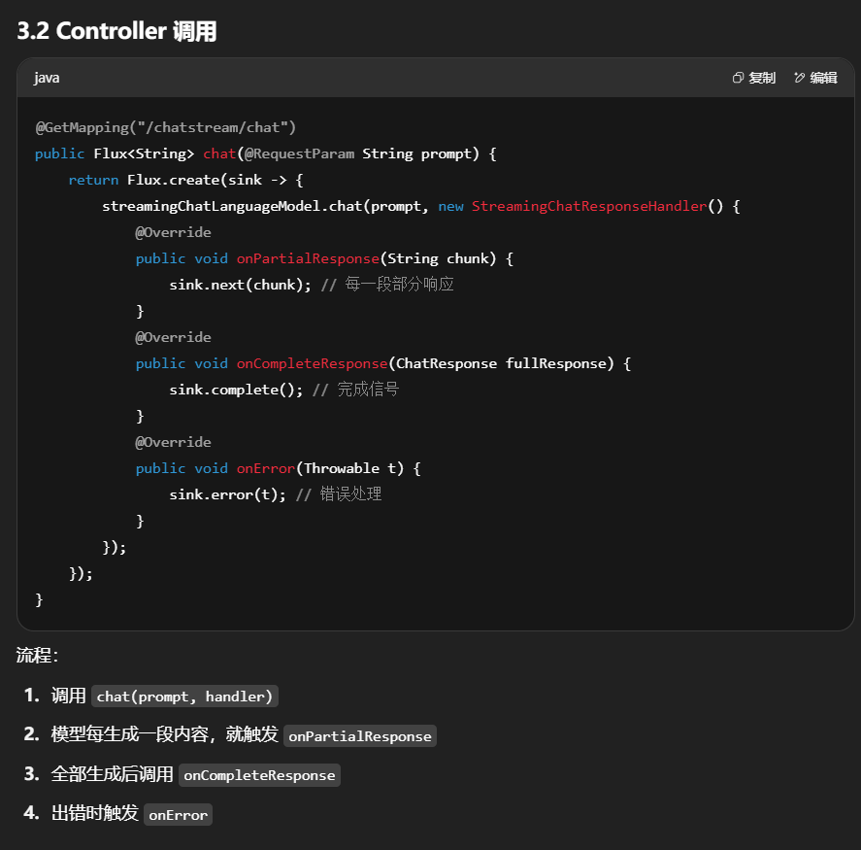
Task: Click the java language label
Action: [47, 78]
